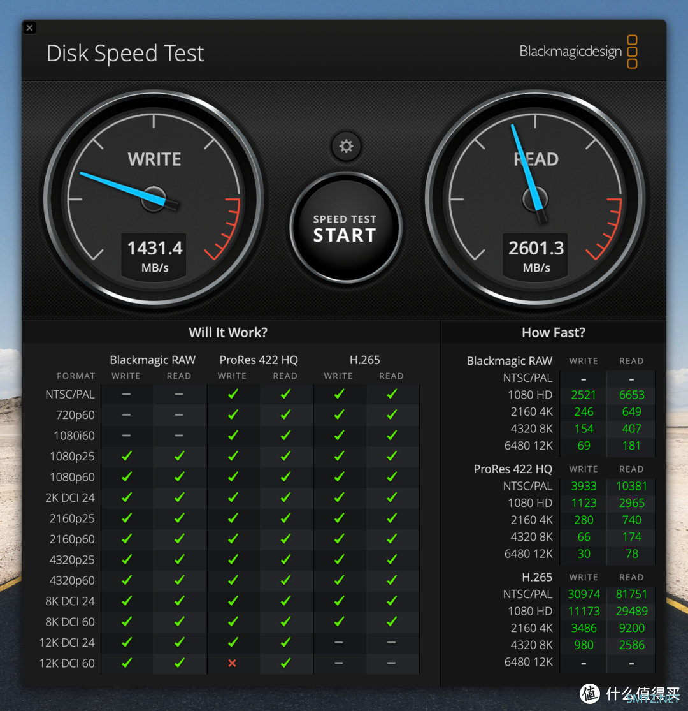Click the 1080i60 ProRes 422 HQ read checkmark
Screen dimensions: 688x711
285,436
